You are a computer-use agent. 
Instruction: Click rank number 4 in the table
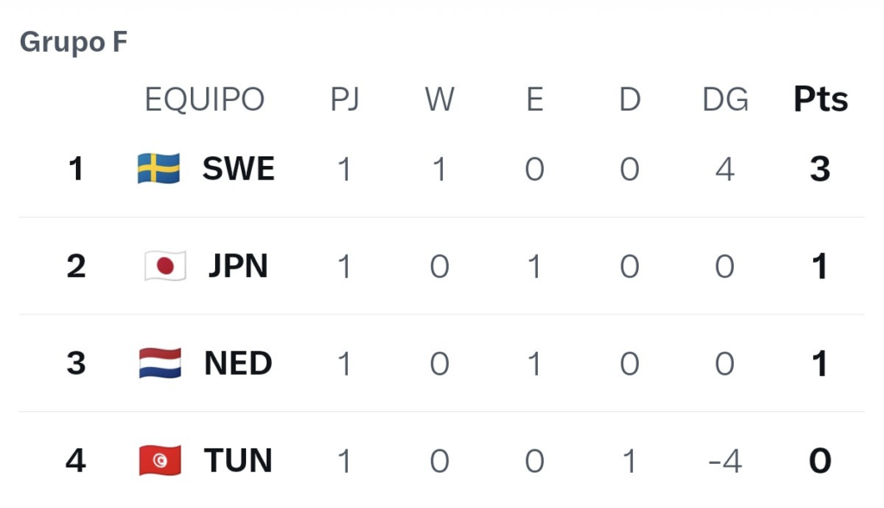(76, 460)
